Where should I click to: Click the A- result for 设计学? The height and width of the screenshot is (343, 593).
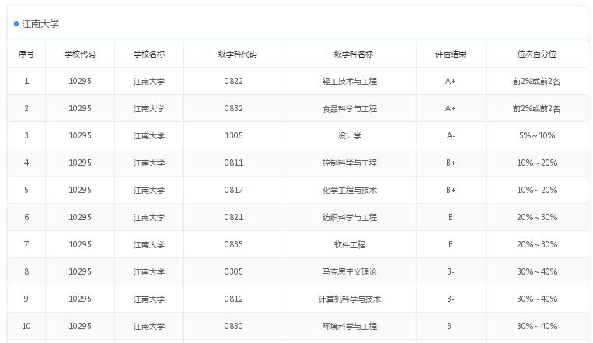pos(451,135)
